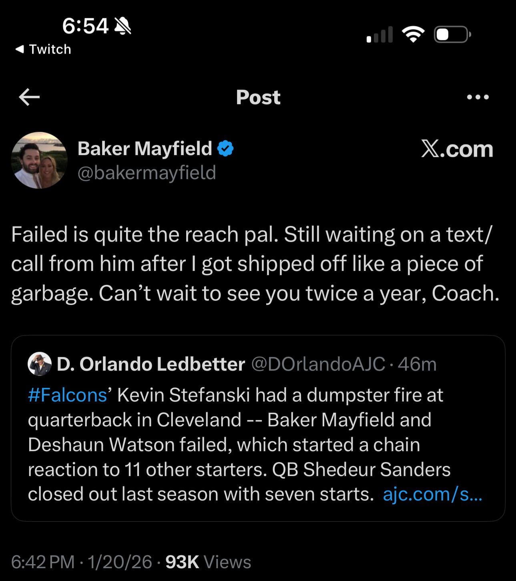Return to Twitch via back arrow
The width and height of the screenshot is (516, 581).
click(43, 49)
